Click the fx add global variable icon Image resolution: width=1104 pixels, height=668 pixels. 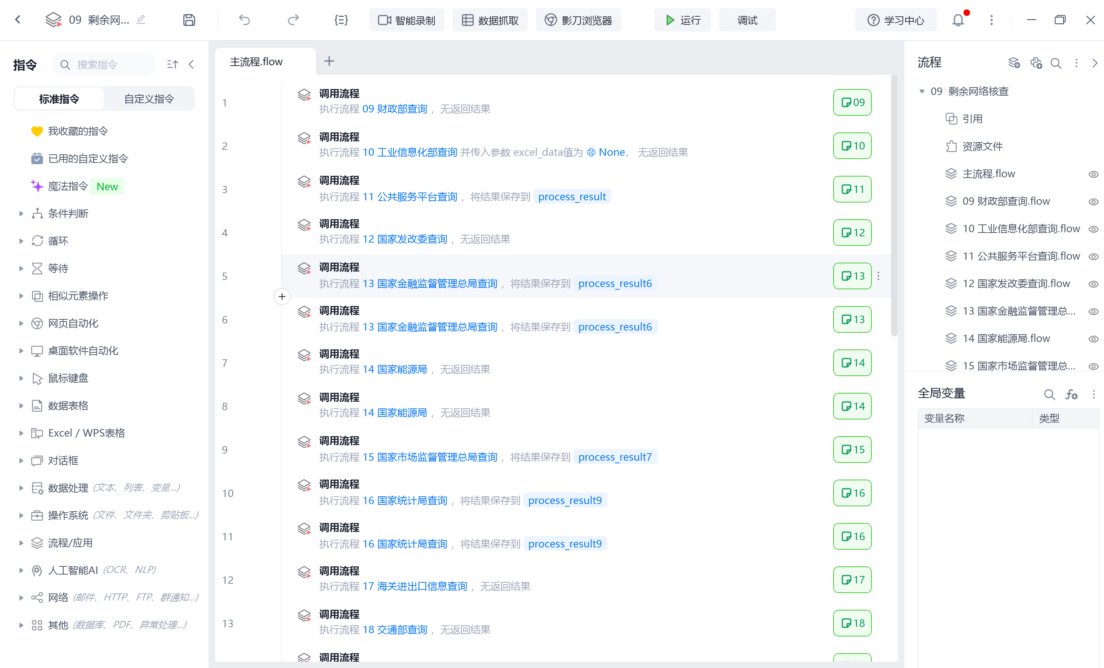tap(1071, 394)
